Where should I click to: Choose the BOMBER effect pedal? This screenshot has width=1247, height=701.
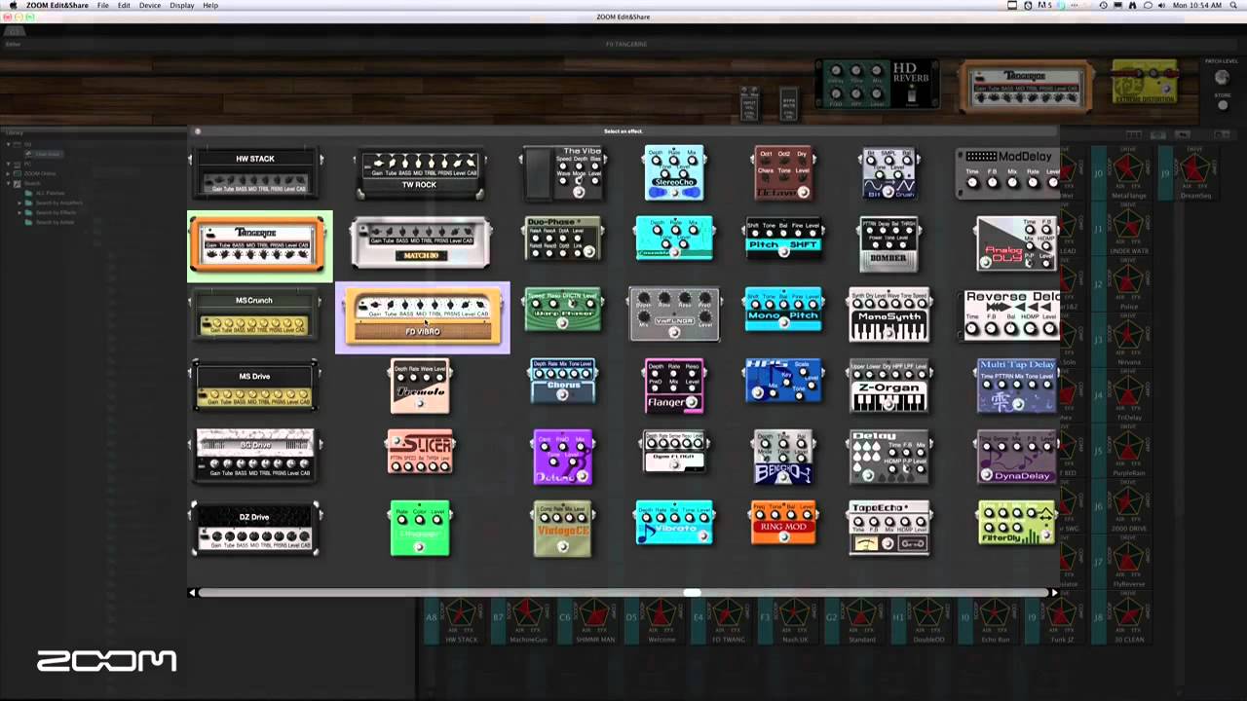[x=888, y=243]
